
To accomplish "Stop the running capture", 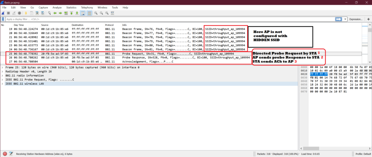I will [8, 13].
